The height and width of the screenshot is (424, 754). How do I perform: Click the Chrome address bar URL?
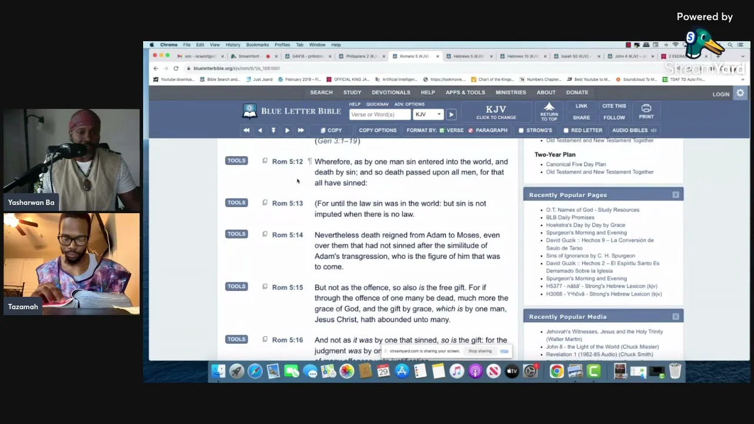(x=236, y=68)
